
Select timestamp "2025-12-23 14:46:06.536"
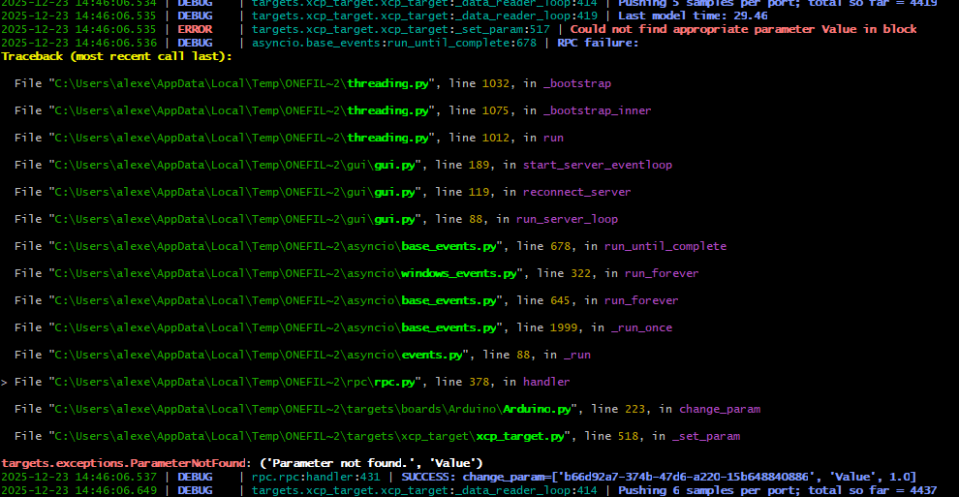[78, 43]
